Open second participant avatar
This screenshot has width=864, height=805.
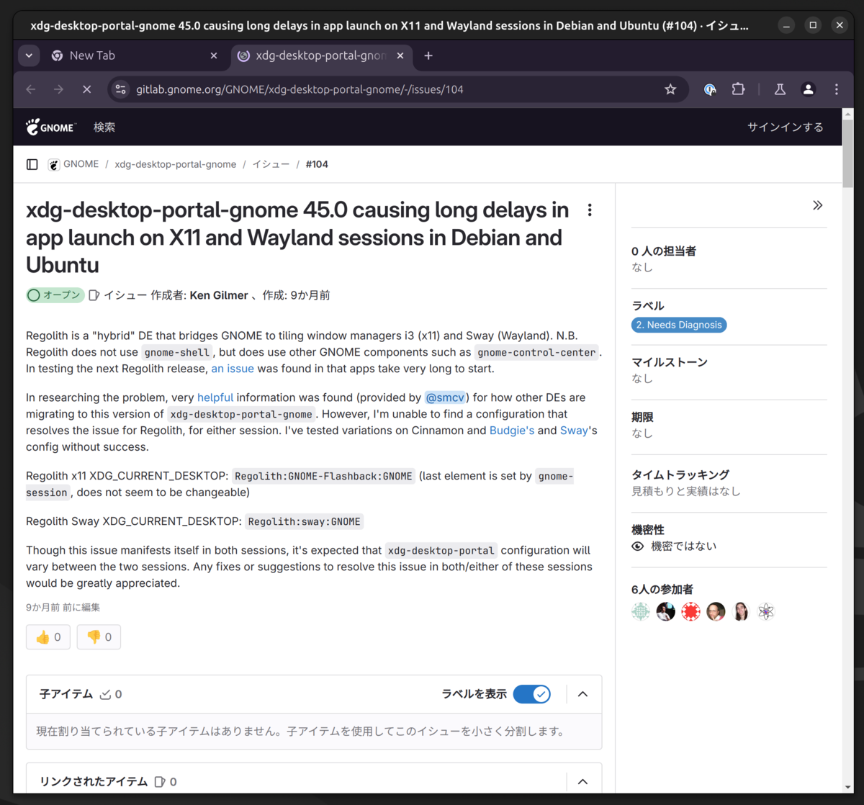(x=666, y=612)
